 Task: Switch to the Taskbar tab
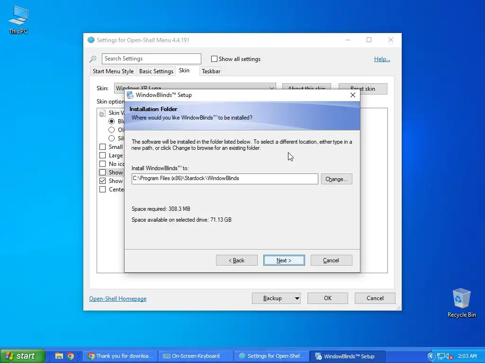click(x=211, y=71)
